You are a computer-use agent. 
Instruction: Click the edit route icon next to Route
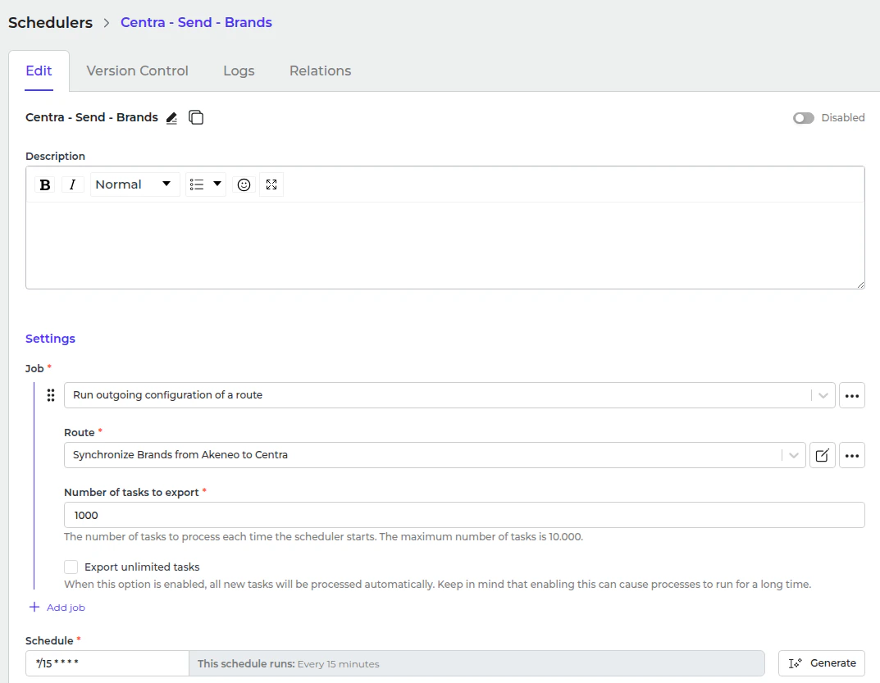pyautogui.click(x=823, y=455)
